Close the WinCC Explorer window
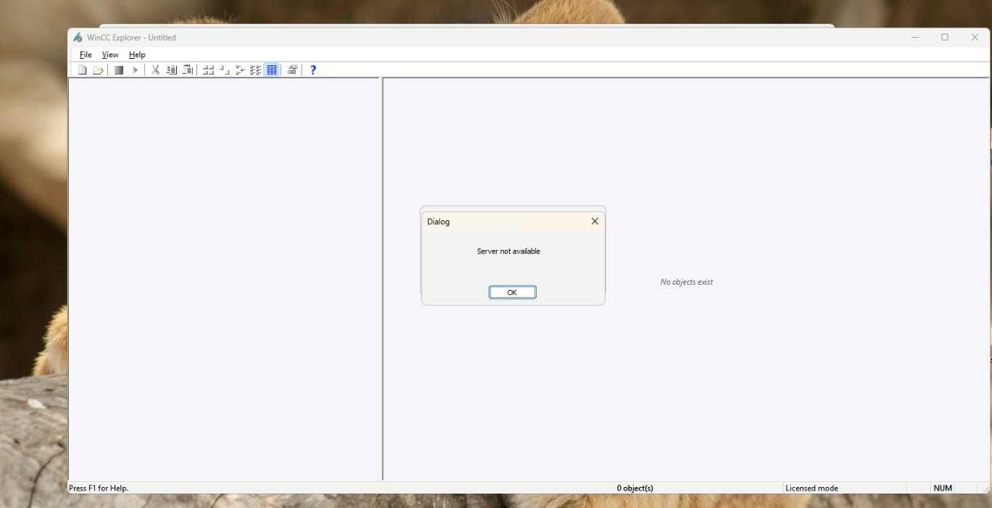992x508 pixels. [975, 38]
